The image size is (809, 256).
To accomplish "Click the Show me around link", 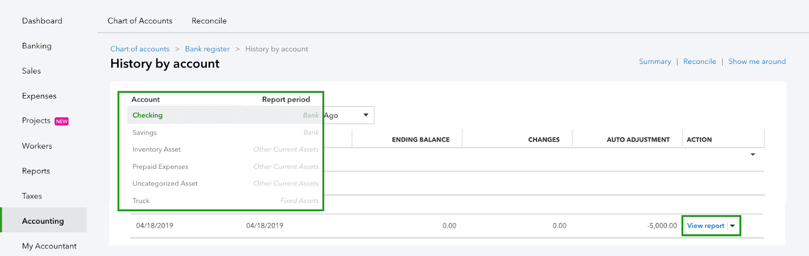I will pos(757,61).
